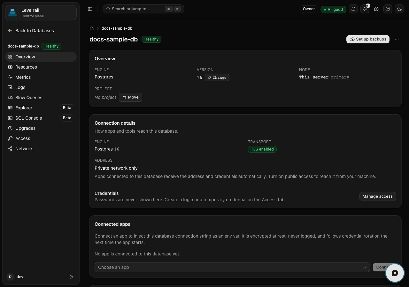Click the Metrics pulse icon
This screenshot has width=409, height=287.
(10, 77)
